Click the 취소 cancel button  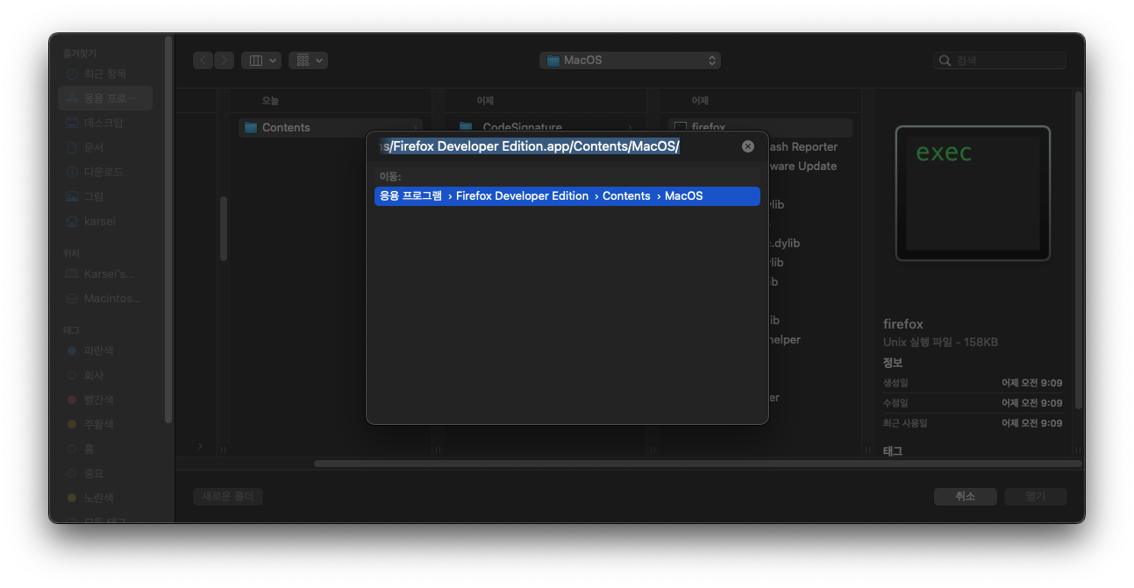tap(966, 496)
